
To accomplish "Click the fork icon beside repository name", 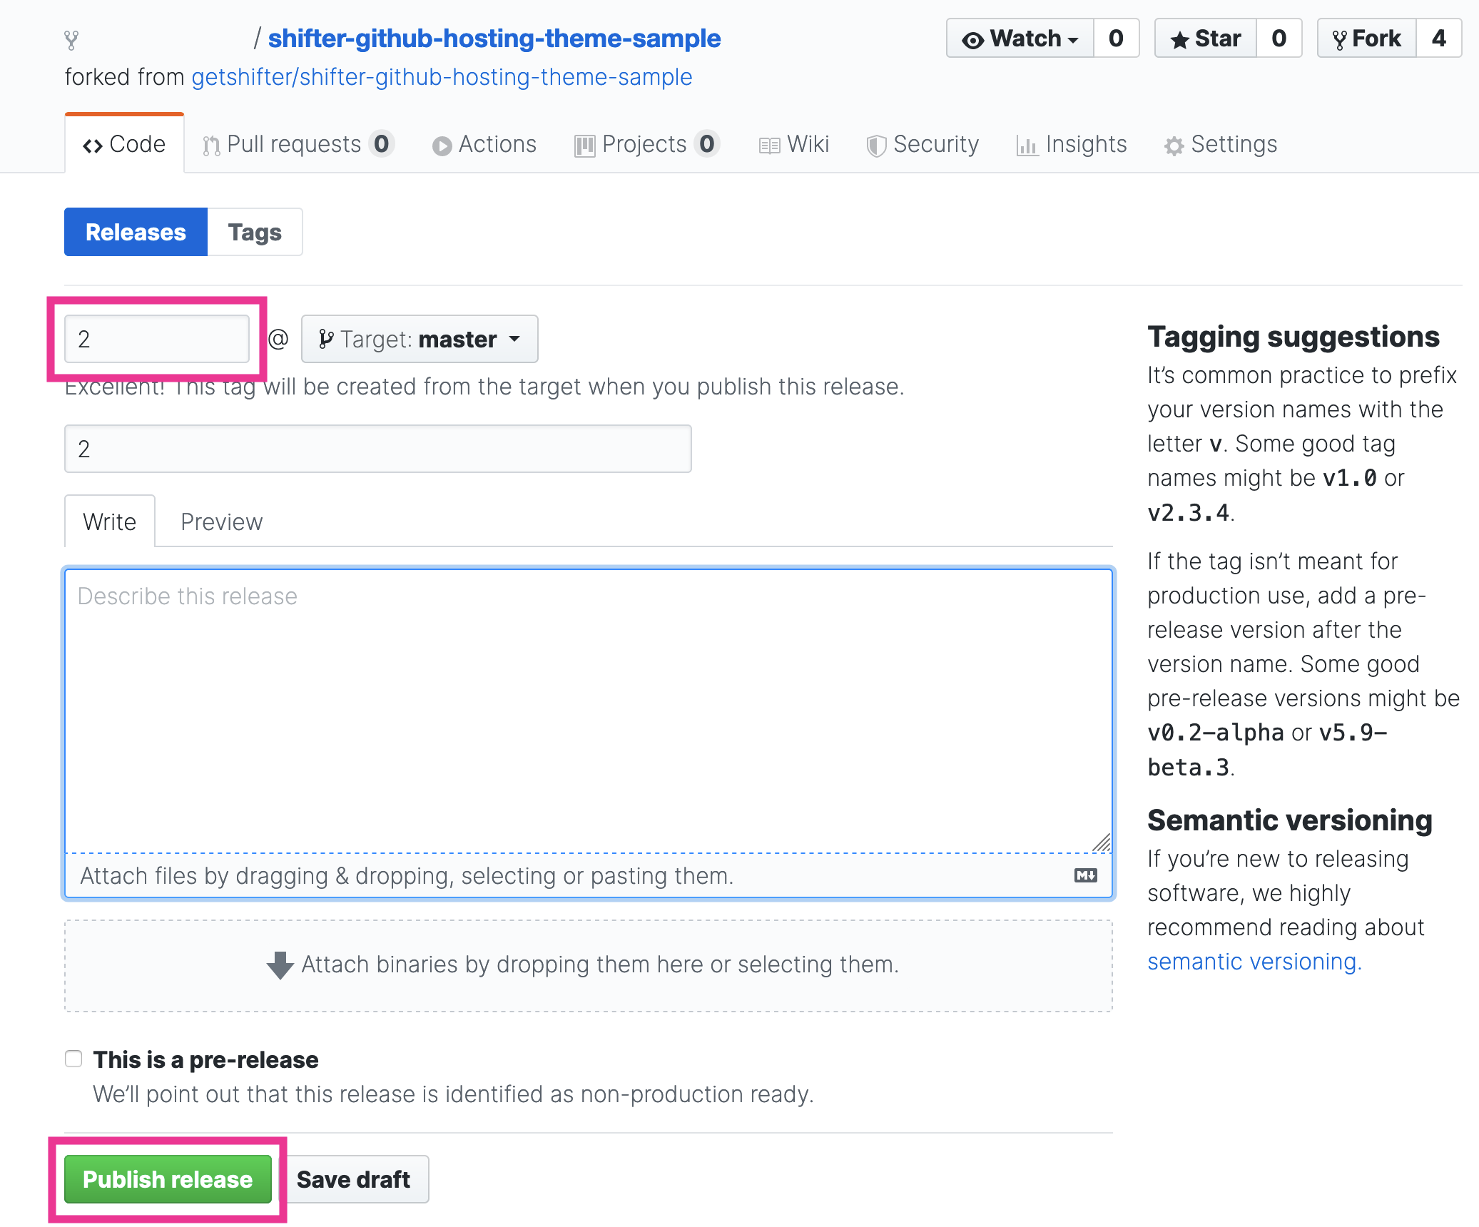I will (x=71, y=39).
